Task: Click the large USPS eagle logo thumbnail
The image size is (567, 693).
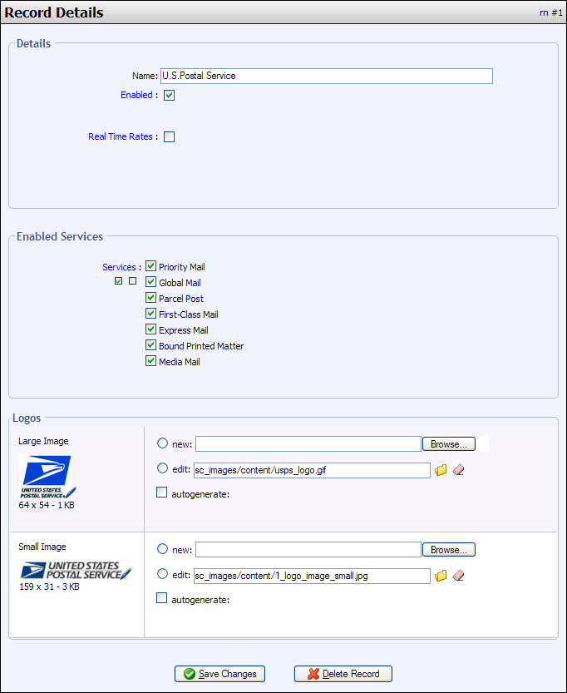Action: (47, 476)
